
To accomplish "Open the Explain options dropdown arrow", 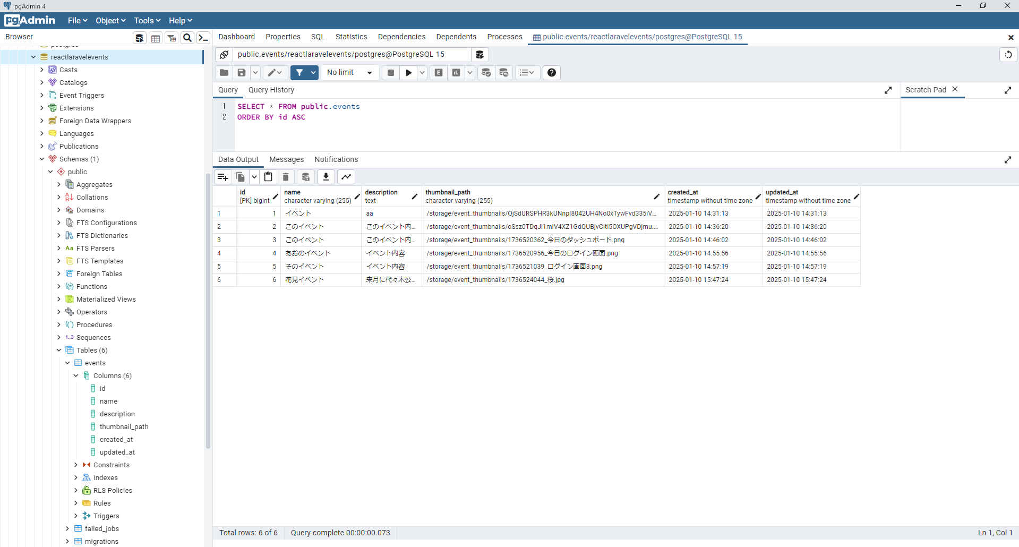I will pyautogui.click(x=470, y=73).
